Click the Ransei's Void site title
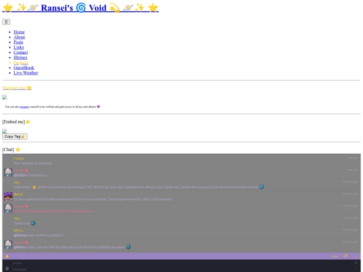The image size is (363, 272). 81,7
